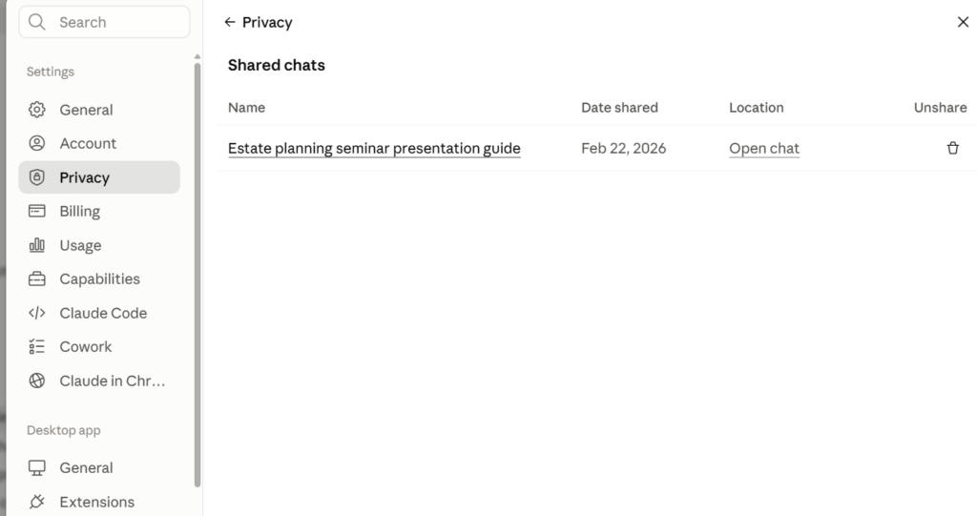
Task: Click the Usage bar chart icon
Action: pyautogui.click(x=37, y=245)
